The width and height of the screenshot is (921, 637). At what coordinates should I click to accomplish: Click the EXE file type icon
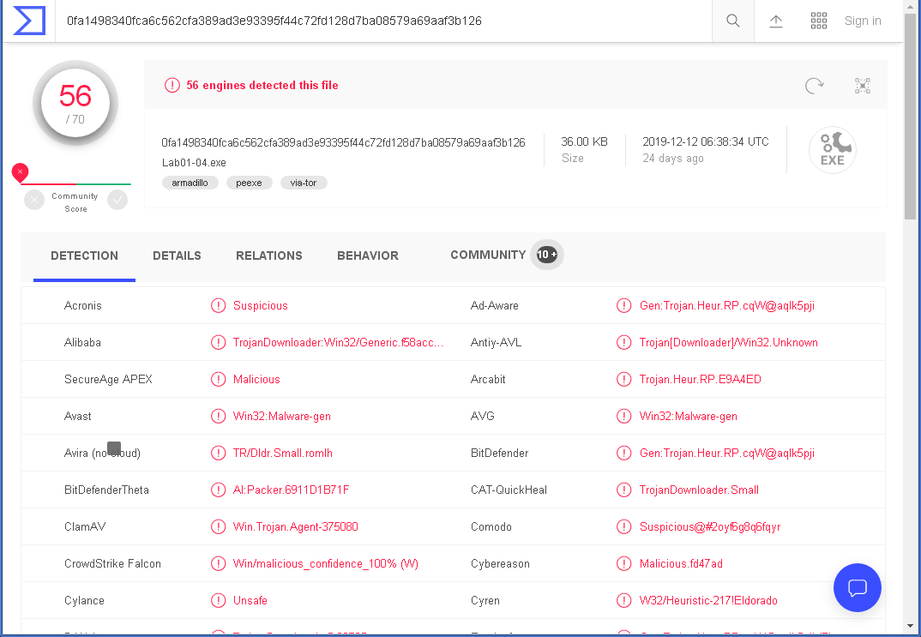833,150
